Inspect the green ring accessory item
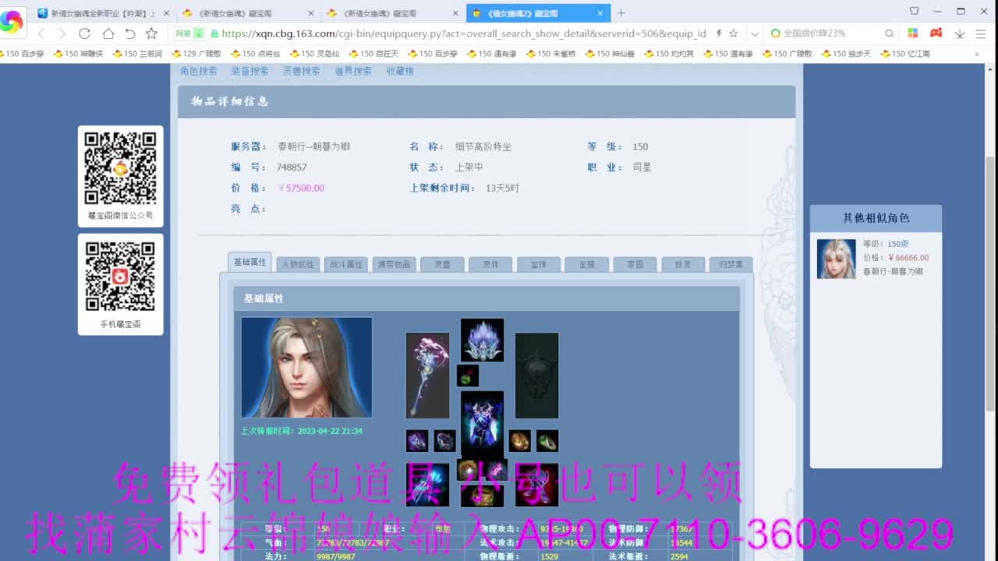The image size is (998, 561). point(547,441)
